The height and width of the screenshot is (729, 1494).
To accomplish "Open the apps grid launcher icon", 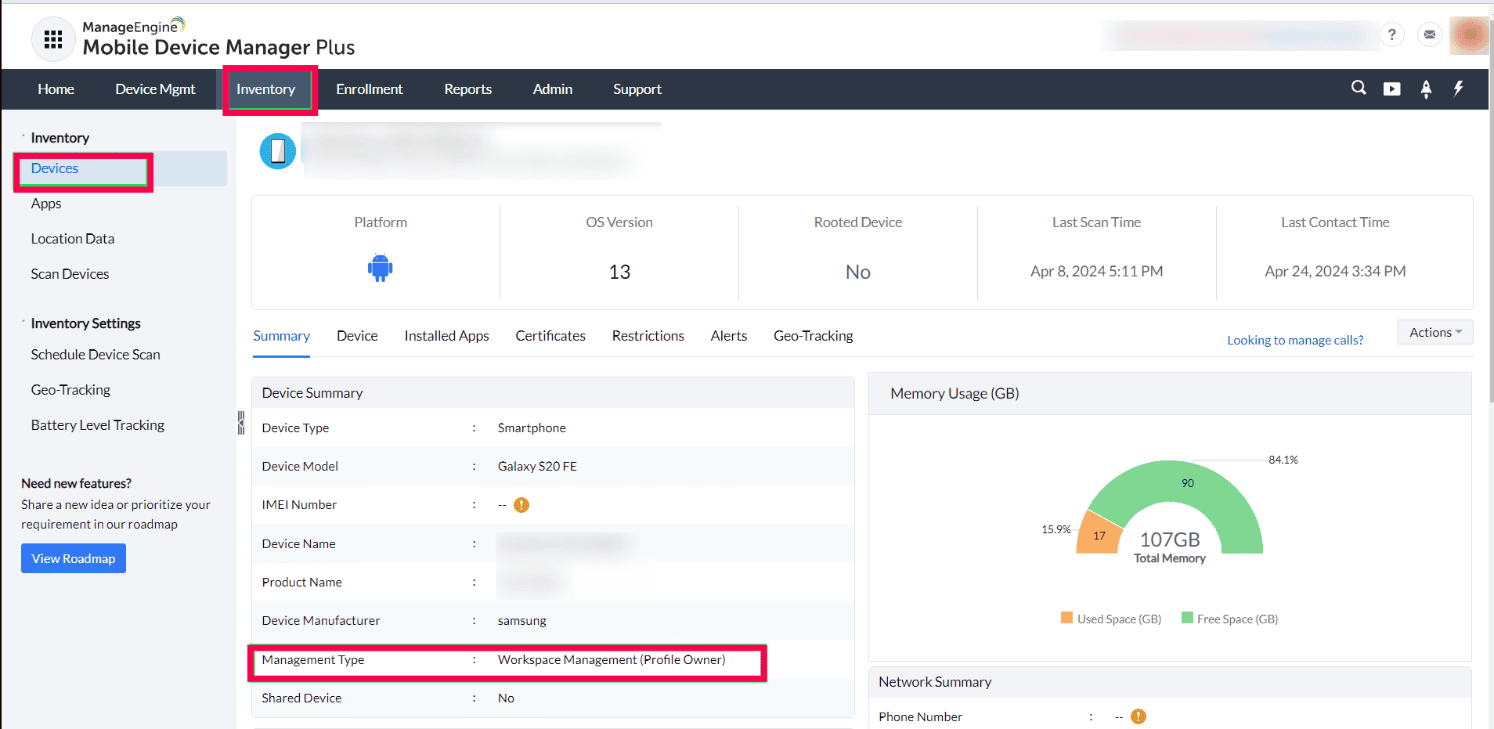I will [53, 38].
